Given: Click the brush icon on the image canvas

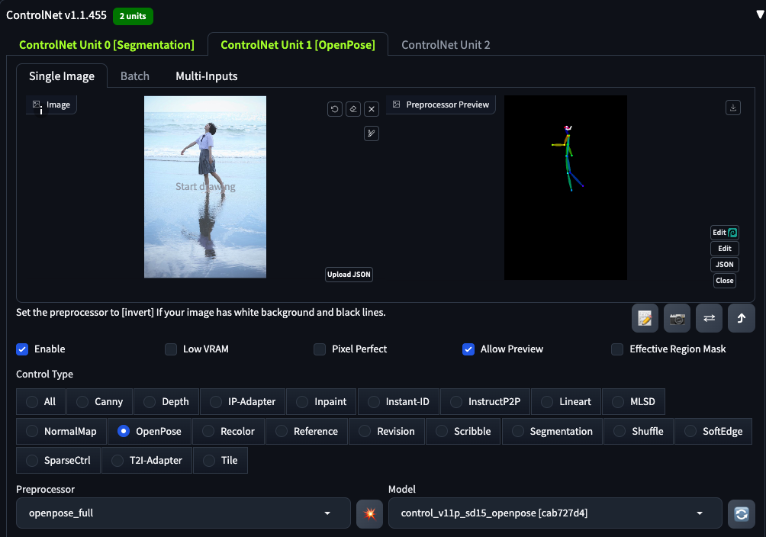Looking at the screenshot, I should (x=372, y=133).
